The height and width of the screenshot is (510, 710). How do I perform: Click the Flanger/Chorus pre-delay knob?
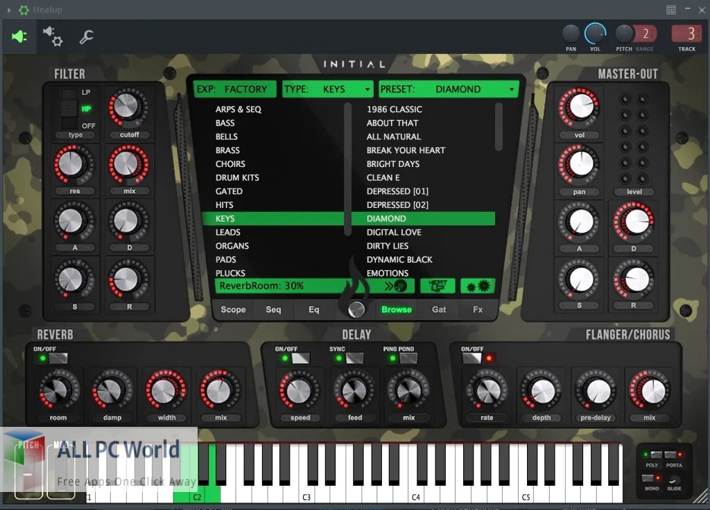click(596, 390)
